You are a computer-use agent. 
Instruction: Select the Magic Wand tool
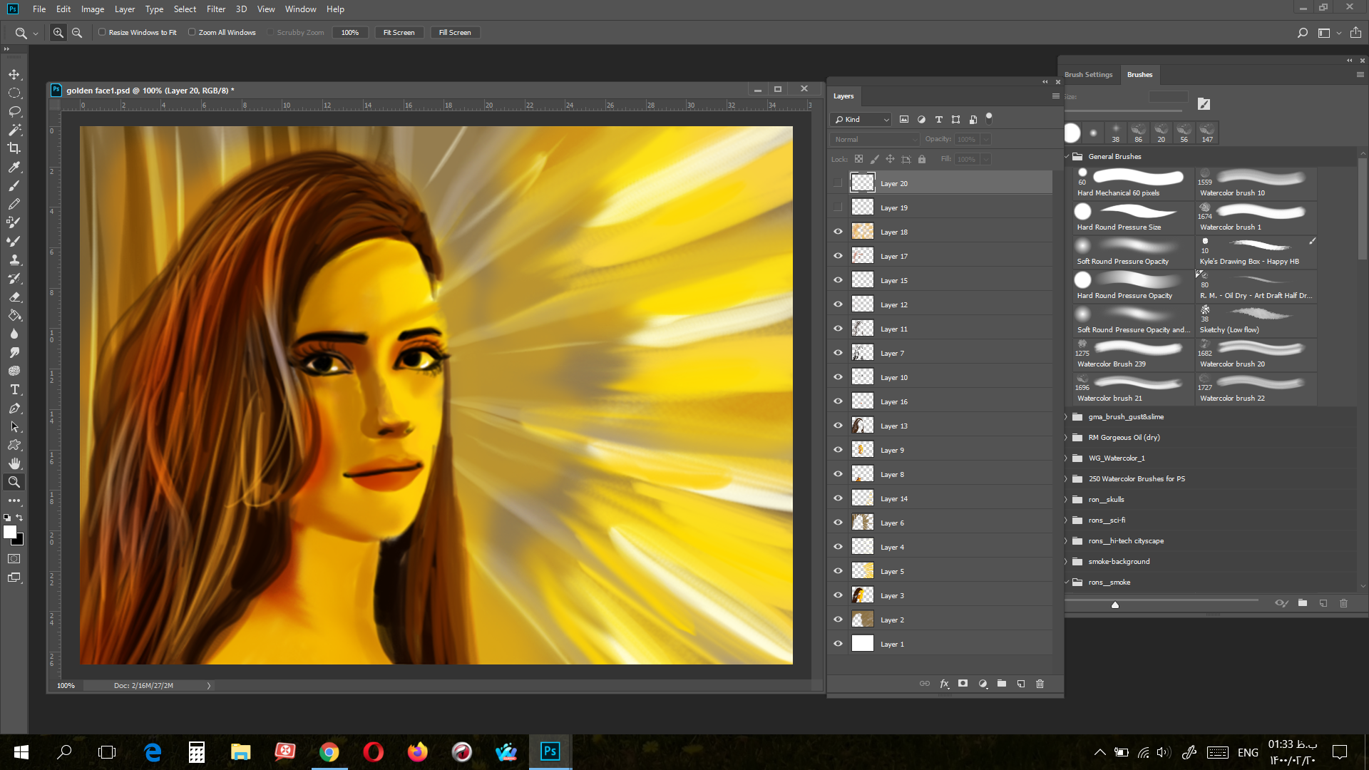(x=14, y=130)
